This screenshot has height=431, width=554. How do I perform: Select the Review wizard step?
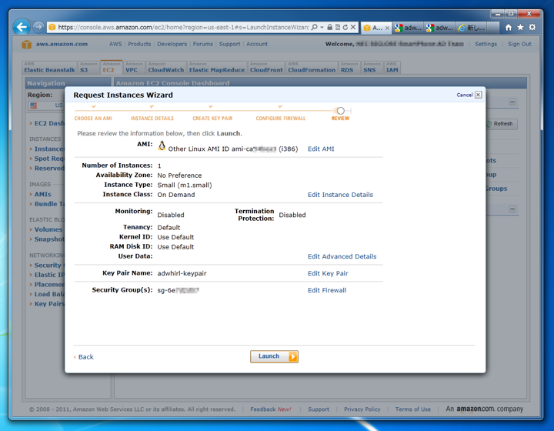(340, 119)
